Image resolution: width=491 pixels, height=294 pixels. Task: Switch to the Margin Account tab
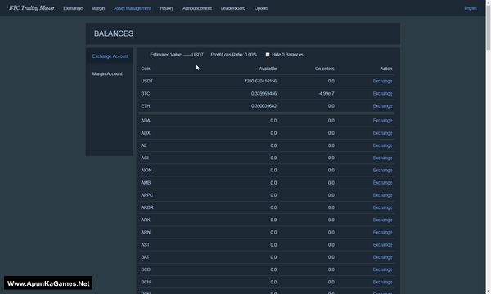point(107,73)
